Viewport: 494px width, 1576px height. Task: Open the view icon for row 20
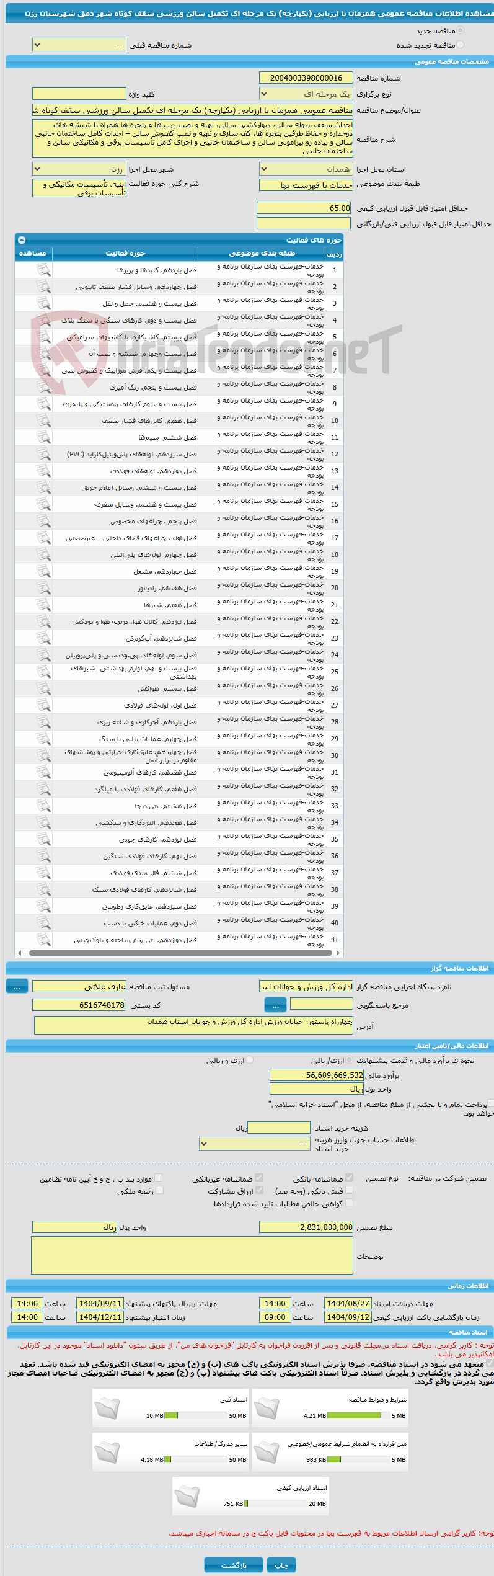coord(43,588)
